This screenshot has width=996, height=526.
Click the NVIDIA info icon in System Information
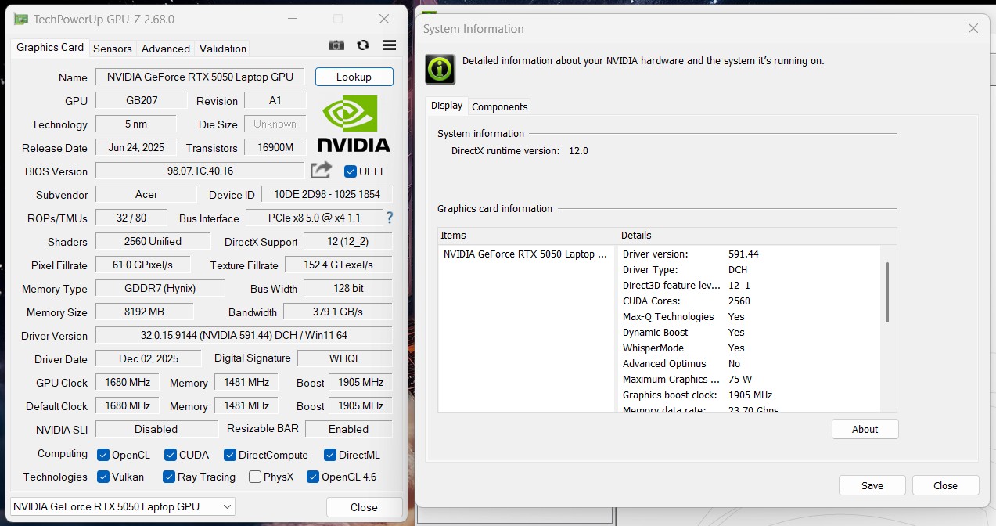pos(440,68)
